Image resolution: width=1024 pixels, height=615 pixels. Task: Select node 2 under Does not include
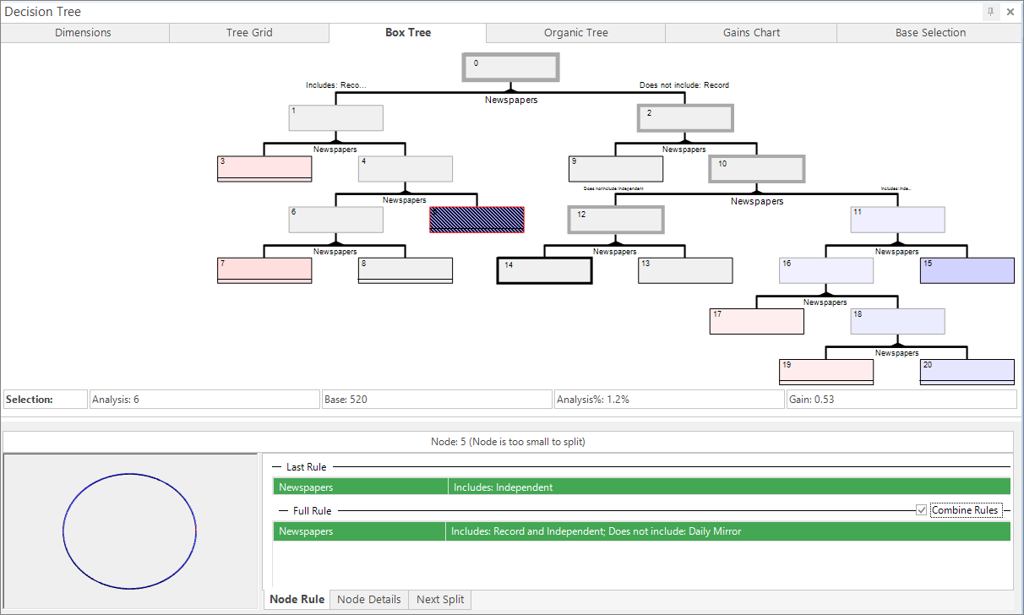(685, 118)
